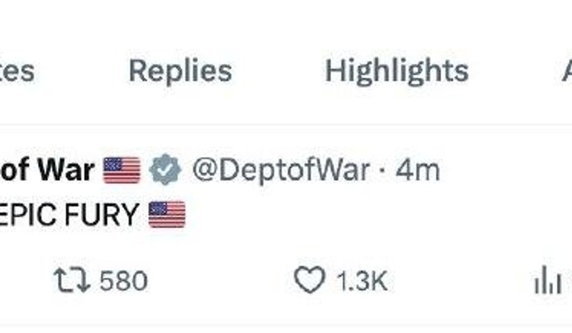Click the blue verified checkmark badge
This screenshot has width=572, height=333.
165,171
